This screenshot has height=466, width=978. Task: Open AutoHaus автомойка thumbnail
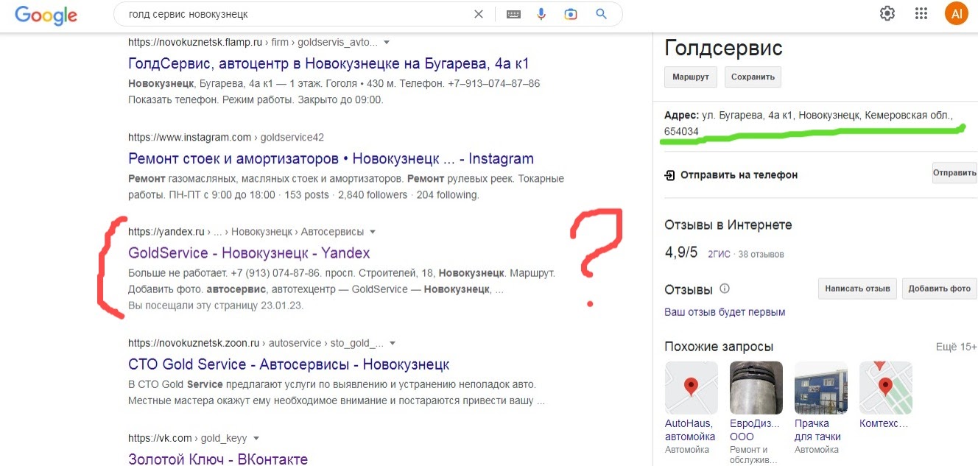pyautogui.click(x=691, y=386)
